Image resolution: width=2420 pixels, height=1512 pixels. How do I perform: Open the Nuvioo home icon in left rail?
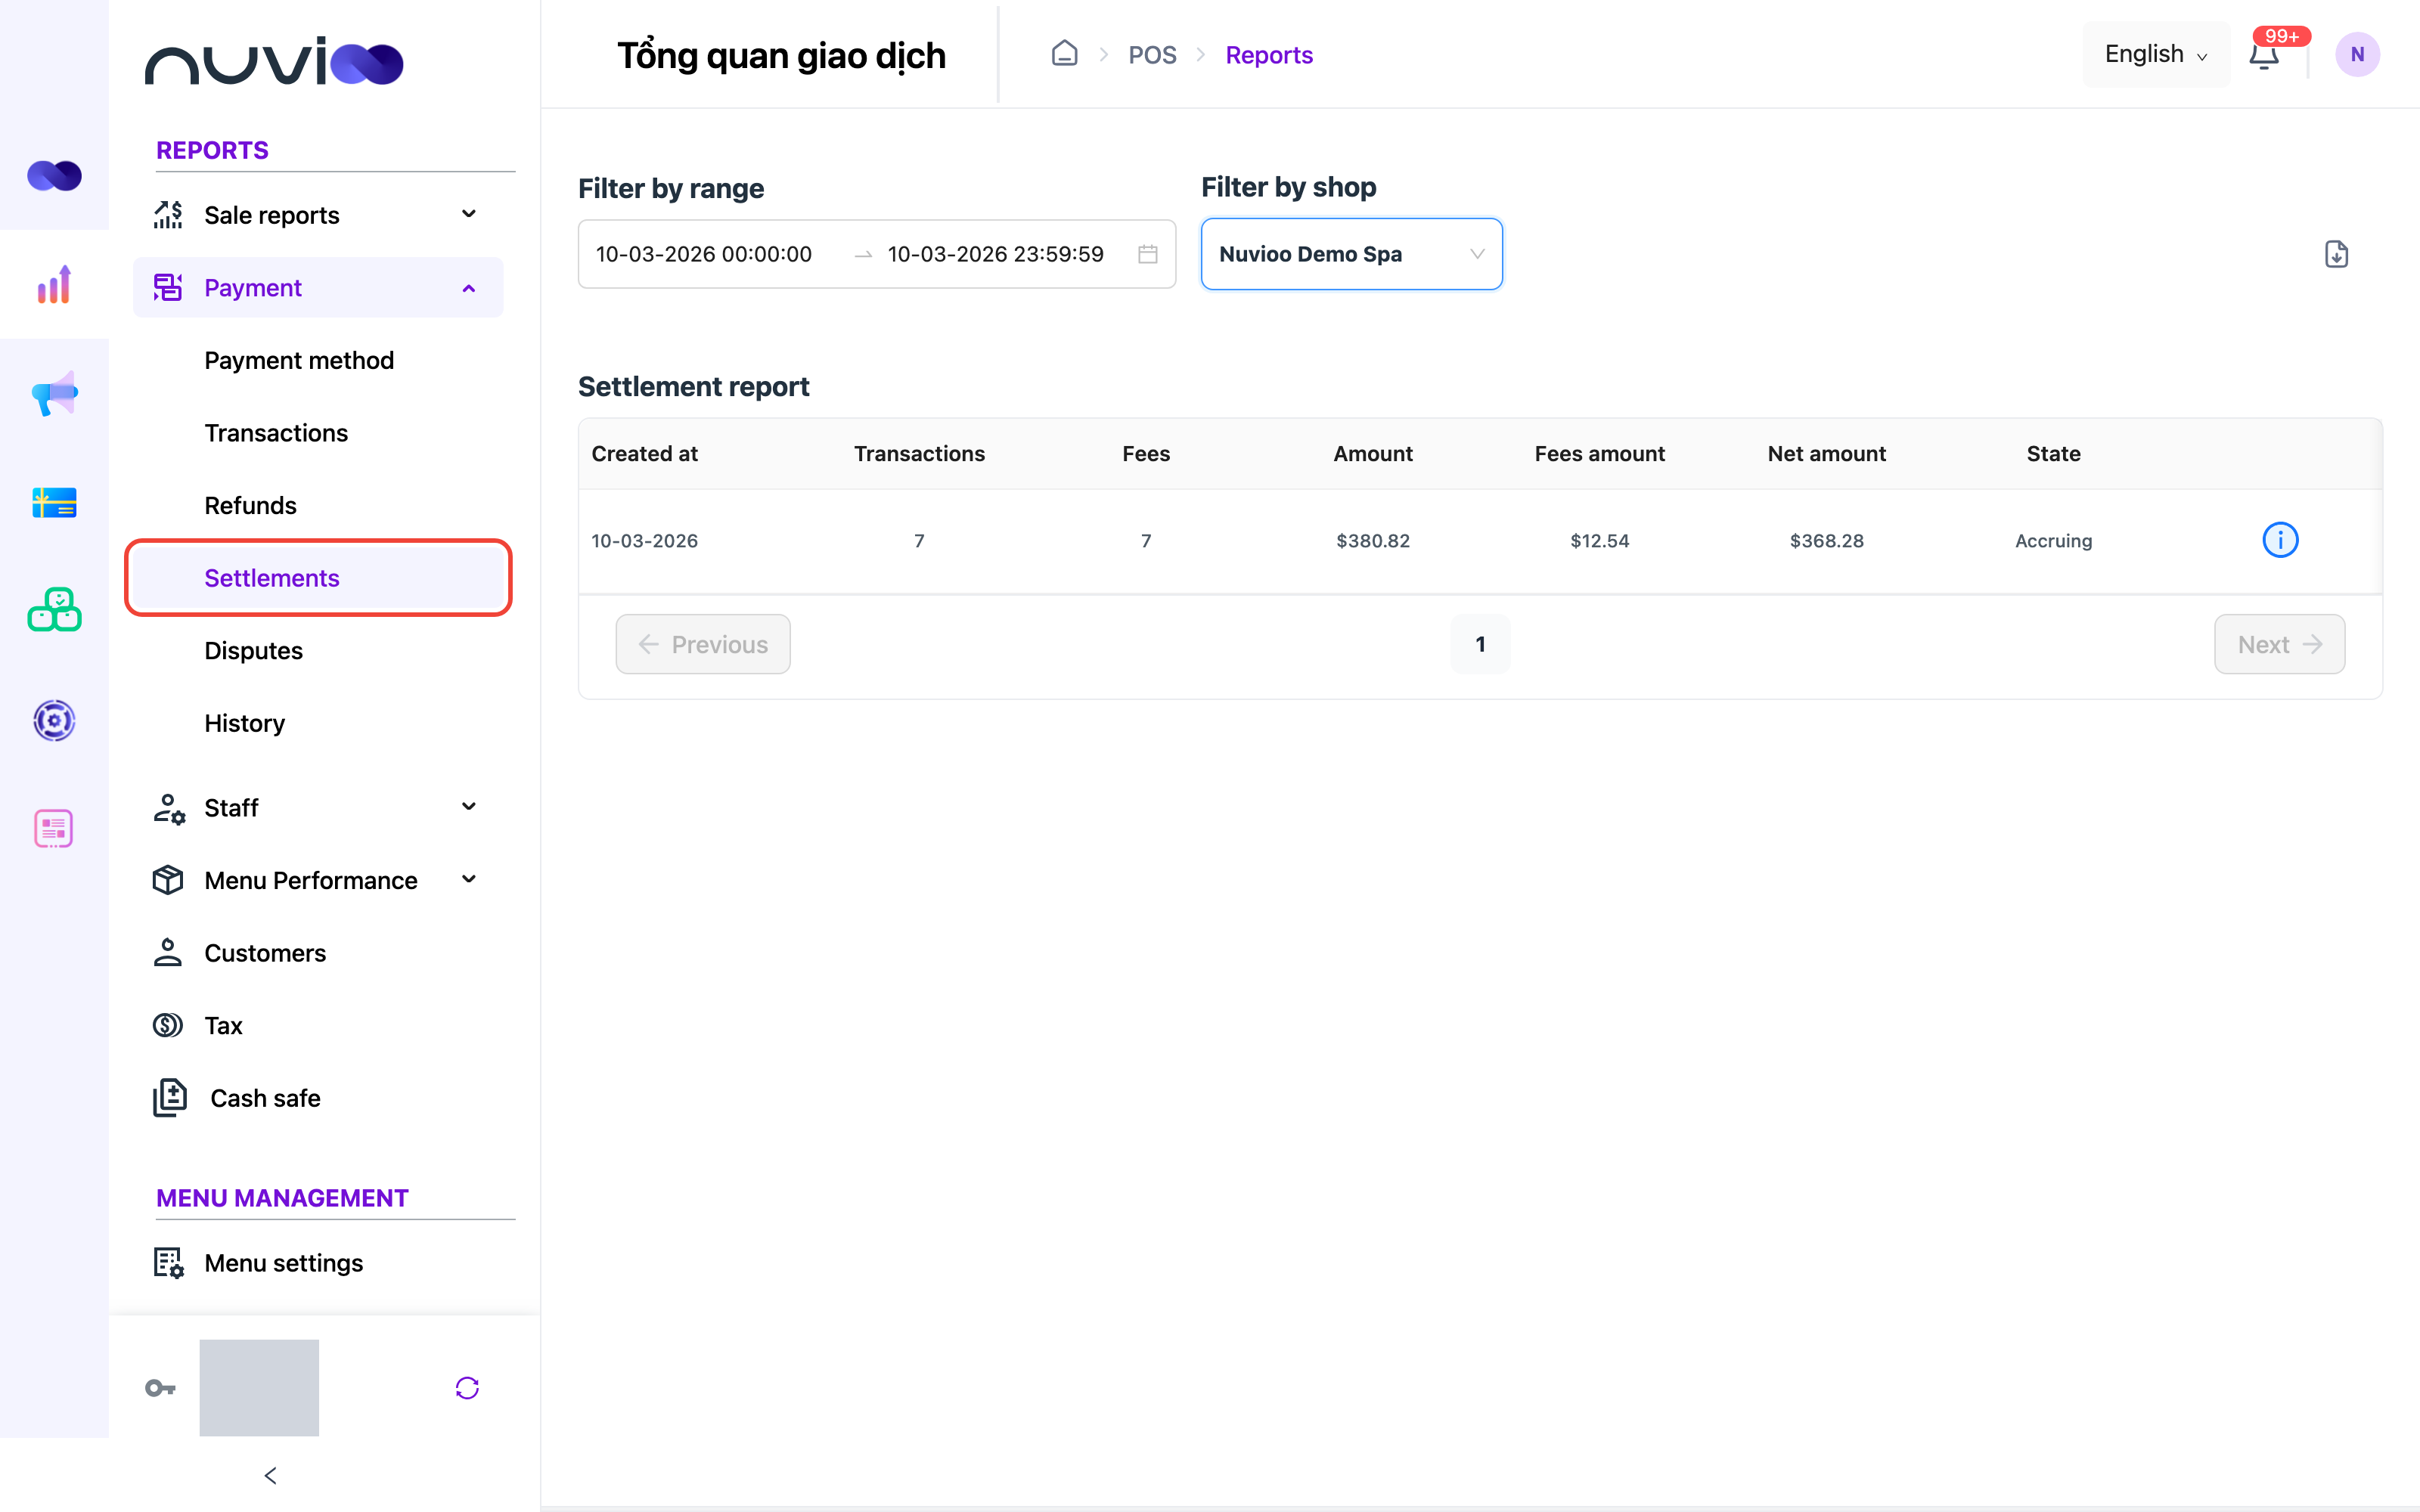click(54, 176)
